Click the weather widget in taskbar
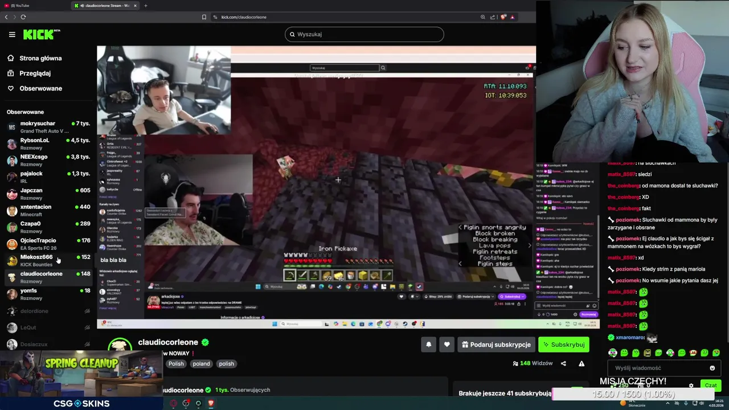The width and height of the screenshot is (729, 410). click(x=633, y=404)
